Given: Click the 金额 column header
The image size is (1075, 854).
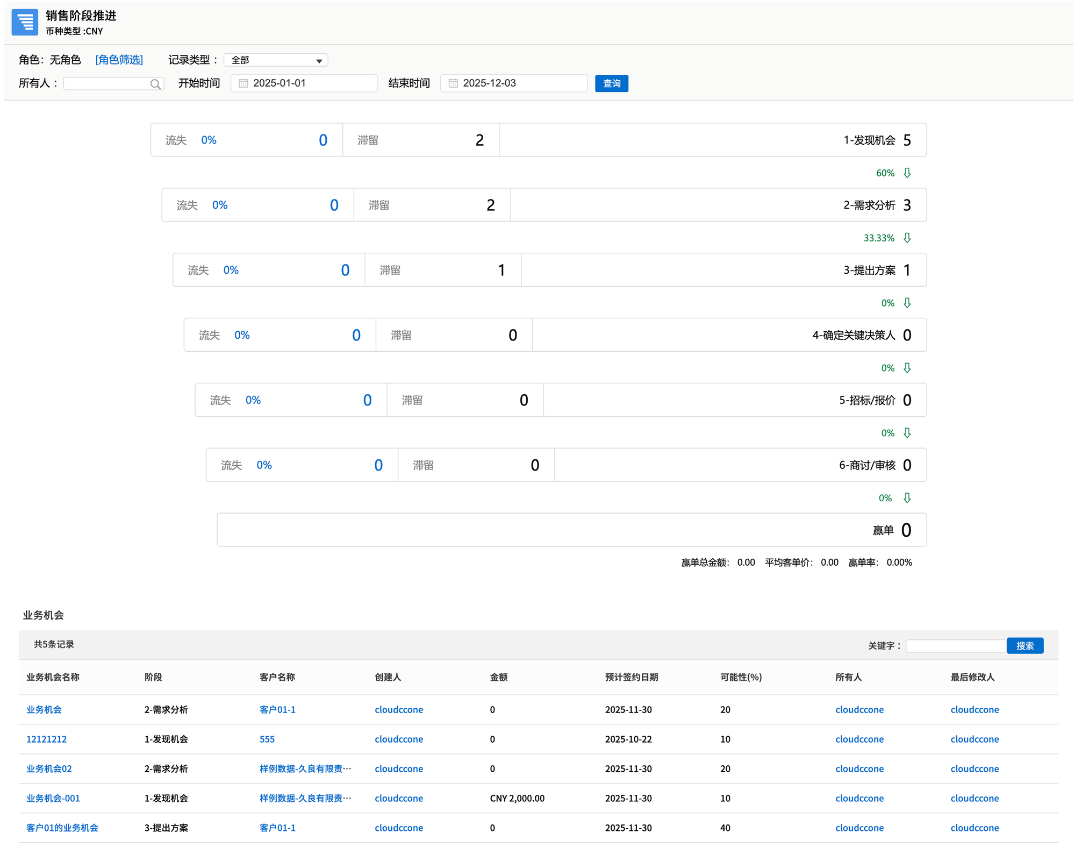Looking at the screenshot, I should click(499, 677).
